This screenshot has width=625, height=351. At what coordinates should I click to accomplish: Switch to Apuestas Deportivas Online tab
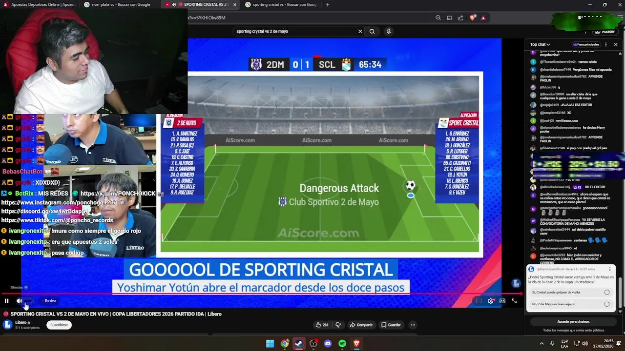pos(40,4)
